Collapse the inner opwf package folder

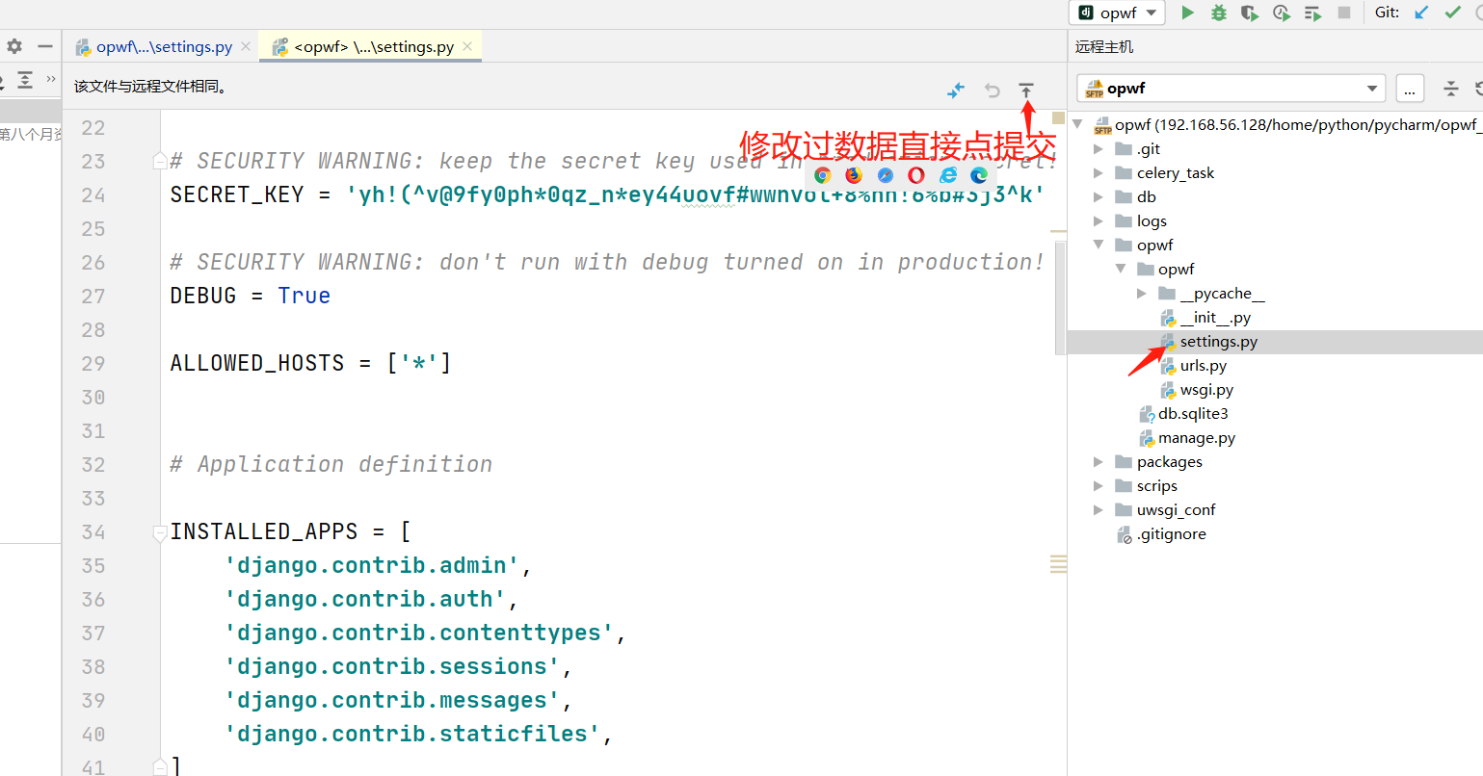pyautogui.click(x=1121, y=269)
